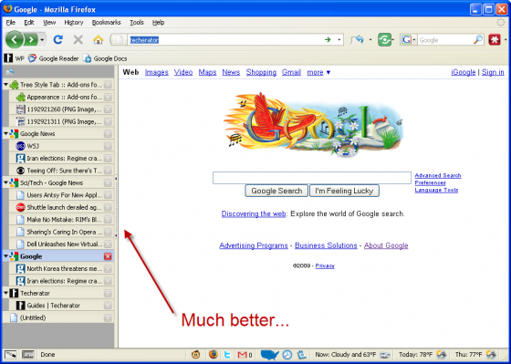The width and height of the screenshot is (511, 364).
Task: Close the (Untitled) tab
Action: pos(108,317)
